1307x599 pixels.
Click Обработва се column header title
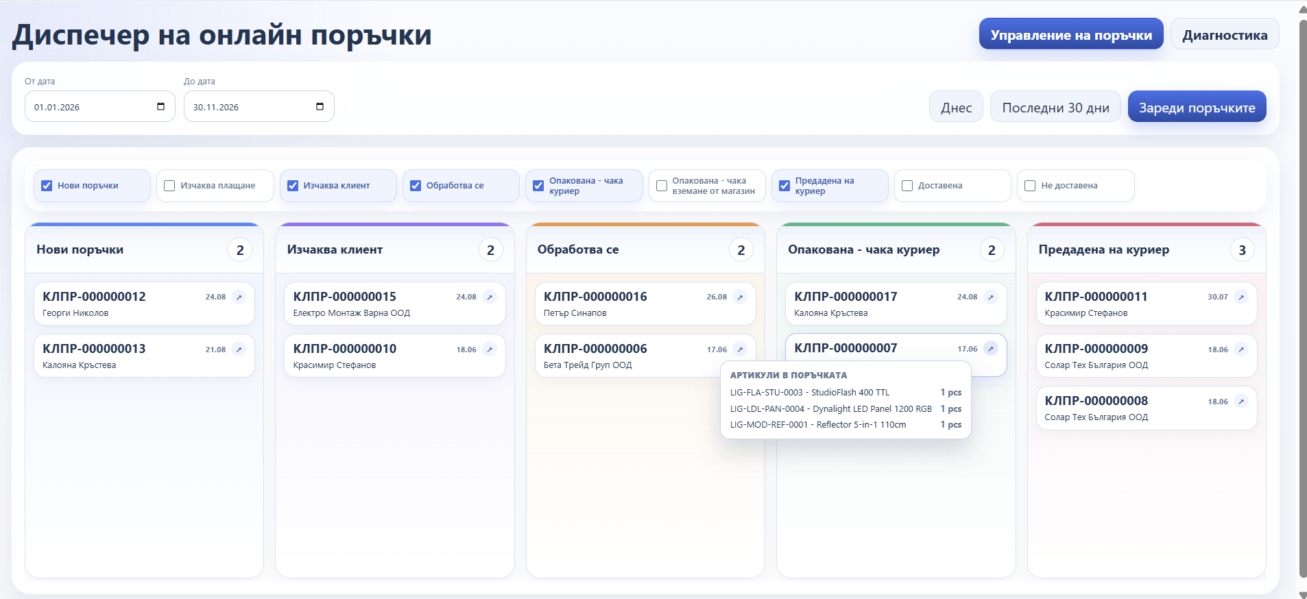pyautogui.click(x=578, y=249)
